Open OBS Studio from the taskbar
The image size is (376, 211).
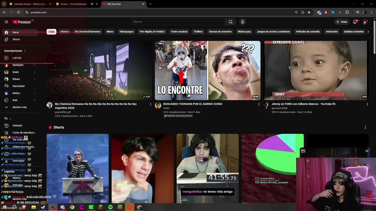pyautogui.click(x=53, y=207)
